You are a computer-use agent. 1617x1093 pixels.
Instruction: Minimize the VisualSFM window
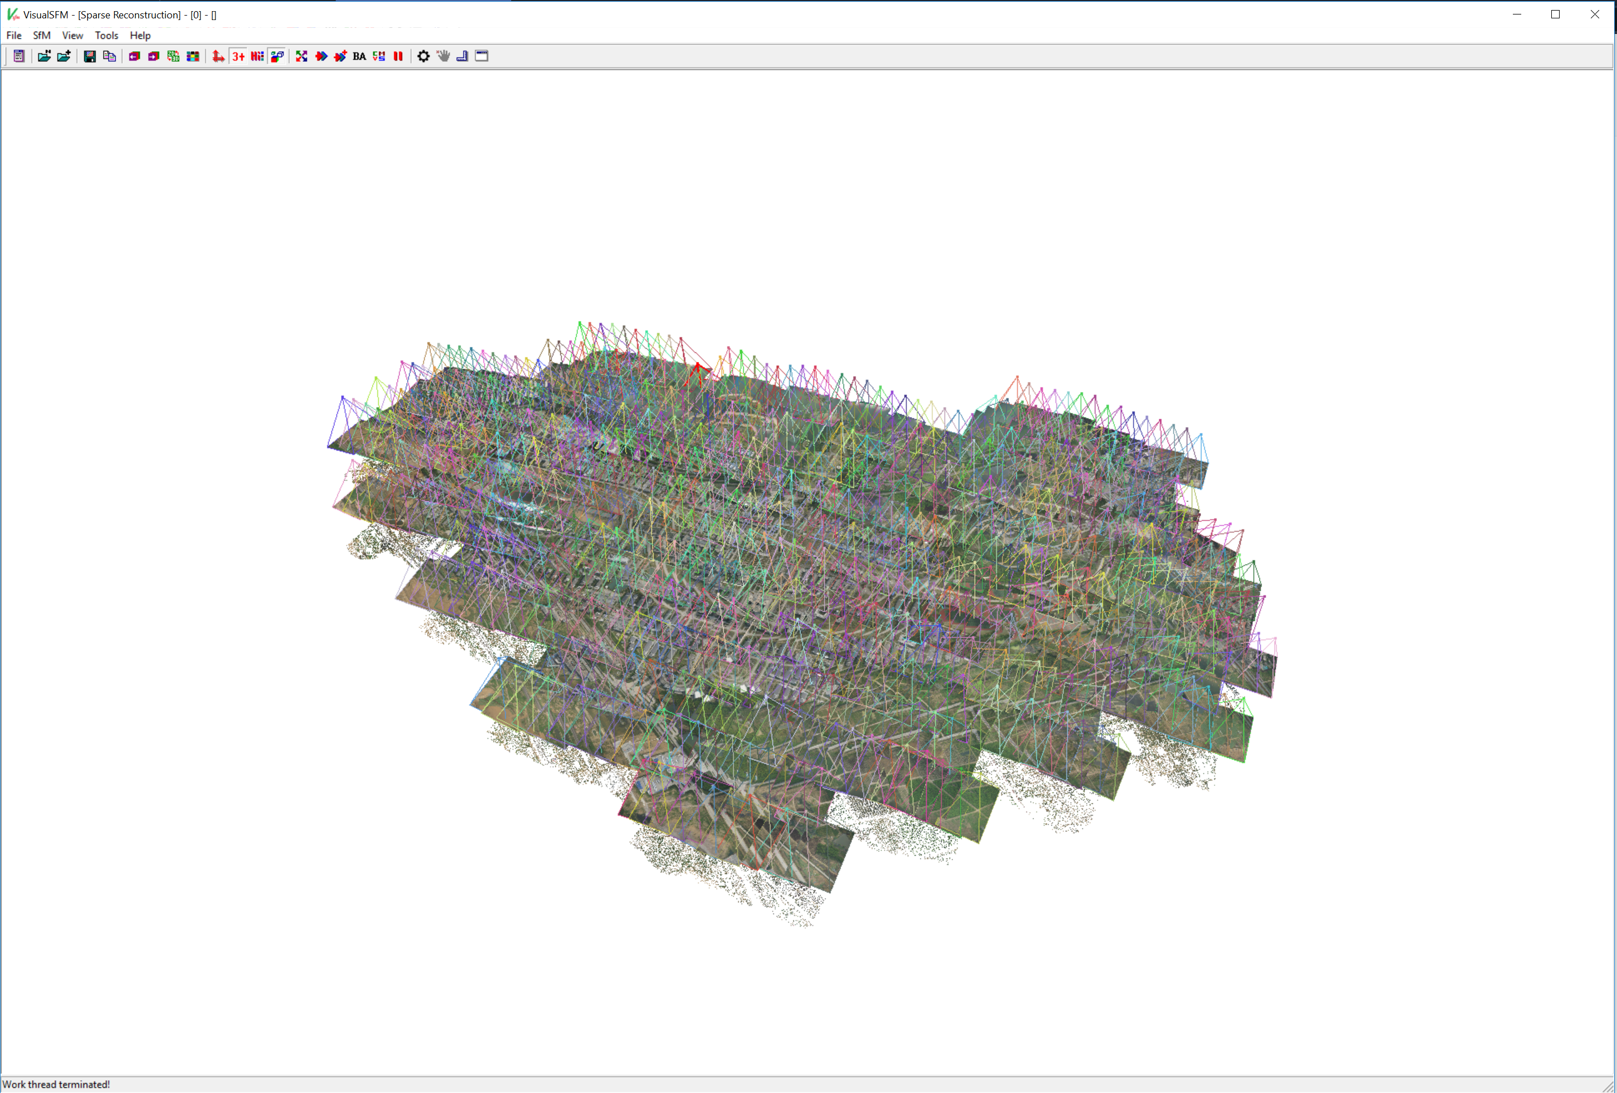tap(1517, 14)
